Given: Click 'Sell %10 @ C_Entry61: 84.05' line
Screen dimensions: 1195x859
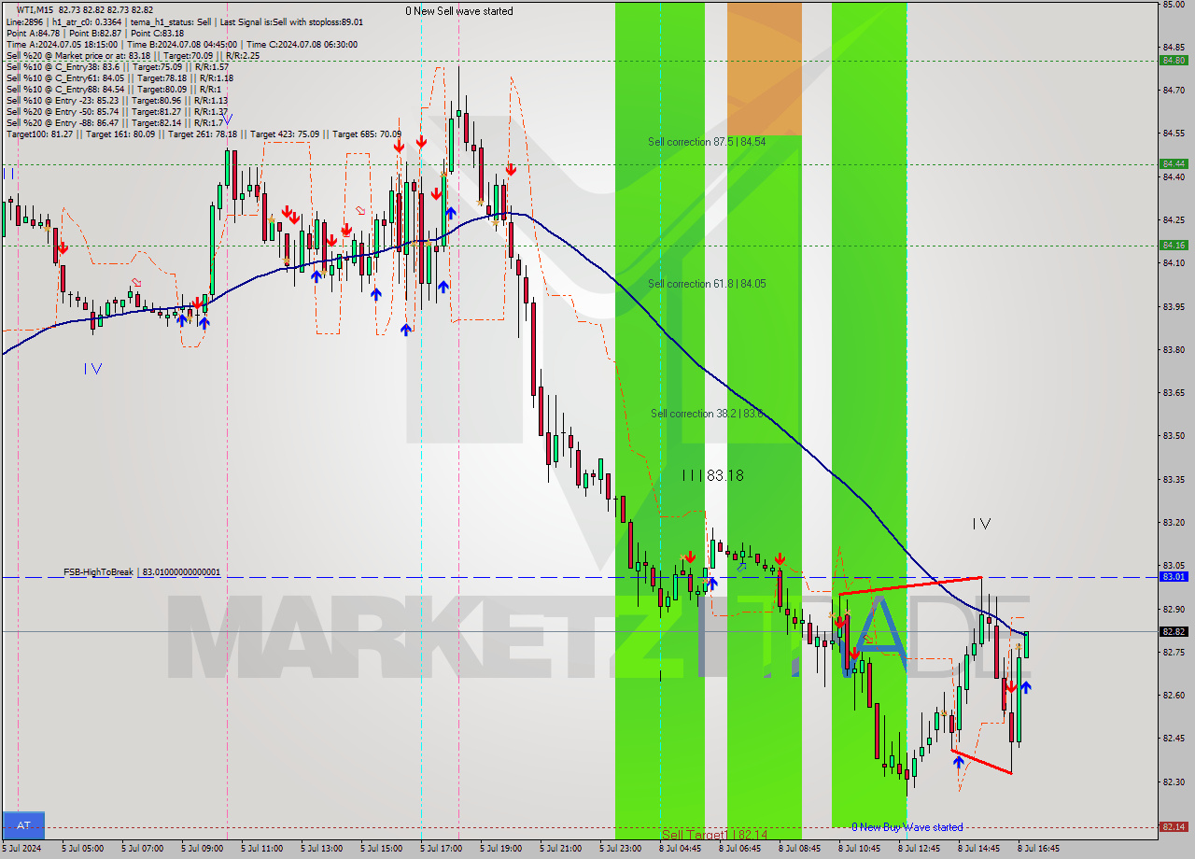Looking at the screenshot, I should 119,77.
